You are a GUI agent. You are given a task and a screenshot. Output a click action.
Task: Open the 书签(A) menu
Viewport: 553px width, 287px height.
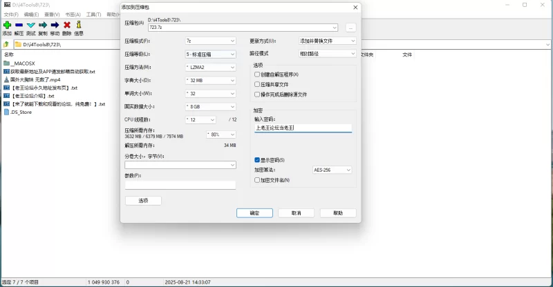pyautogui.click(x=73, y=14)
